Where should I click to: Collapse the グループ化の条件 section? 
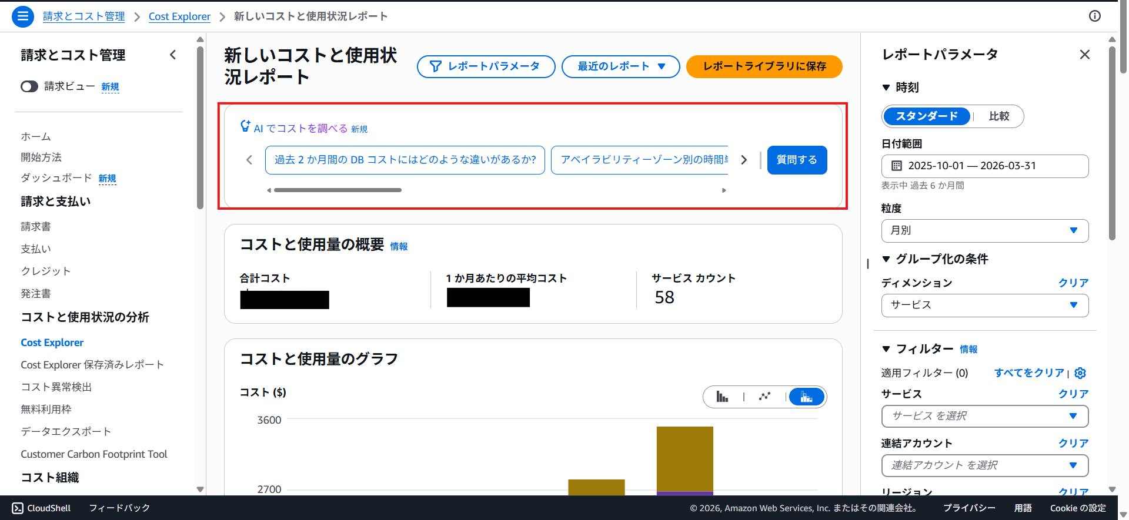[x=886, y=259]
